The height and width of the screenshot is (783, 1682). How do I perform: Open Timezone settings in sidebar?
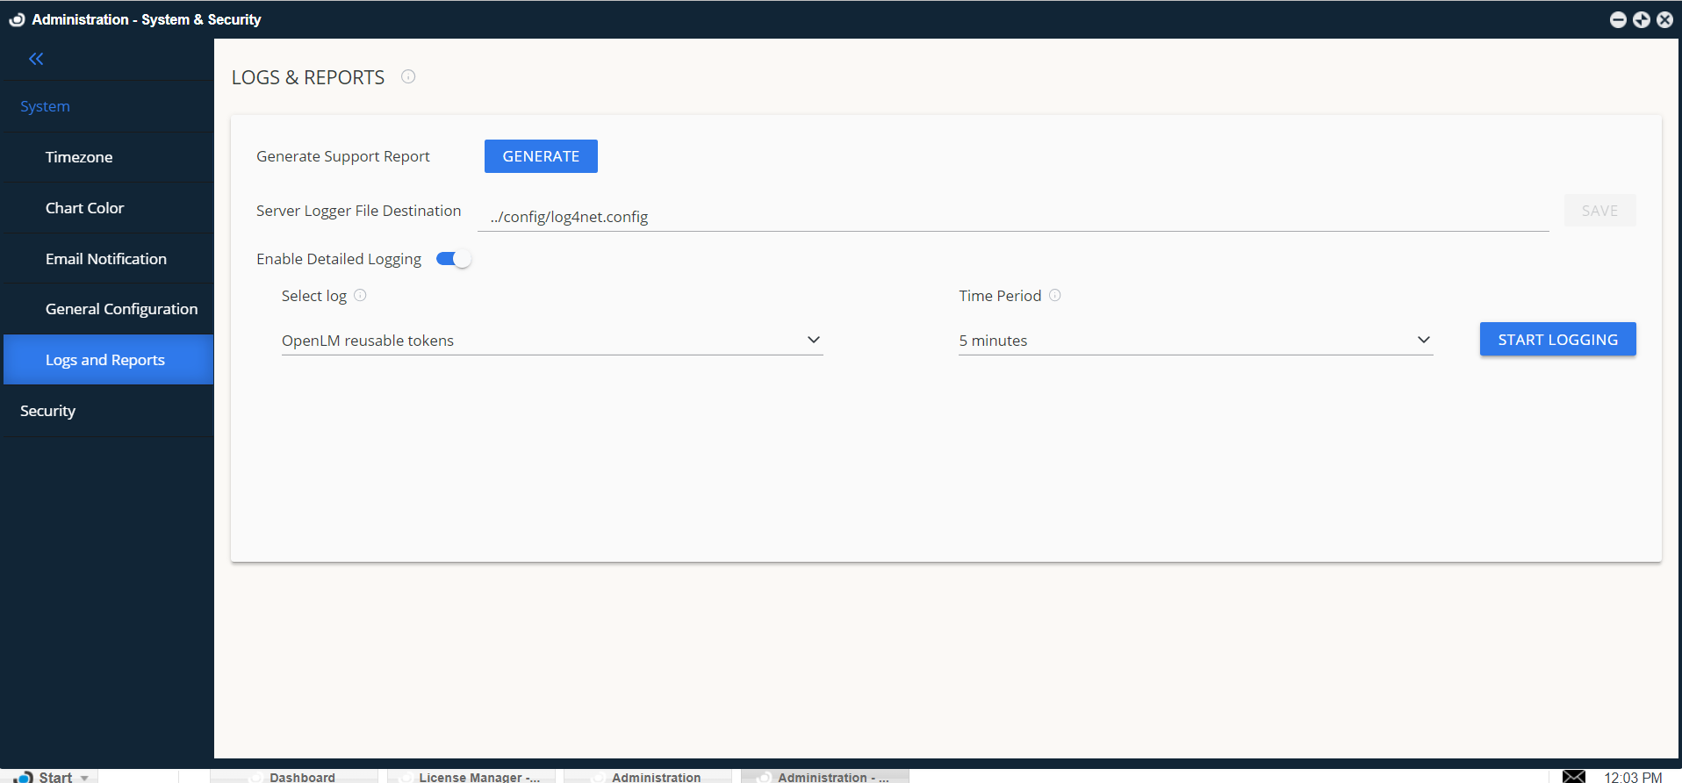tap(79, 157)
